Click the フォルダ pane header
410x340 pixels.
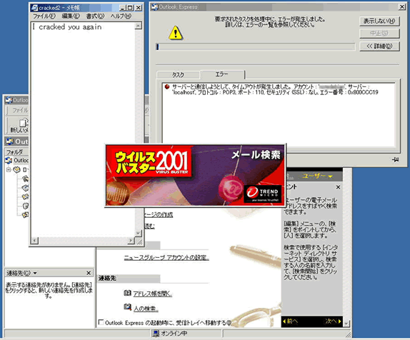pyautogui.click(x=16, y=151)
